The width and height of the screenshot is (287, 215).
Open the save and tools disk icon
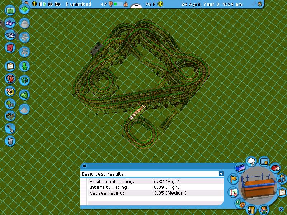10,35
